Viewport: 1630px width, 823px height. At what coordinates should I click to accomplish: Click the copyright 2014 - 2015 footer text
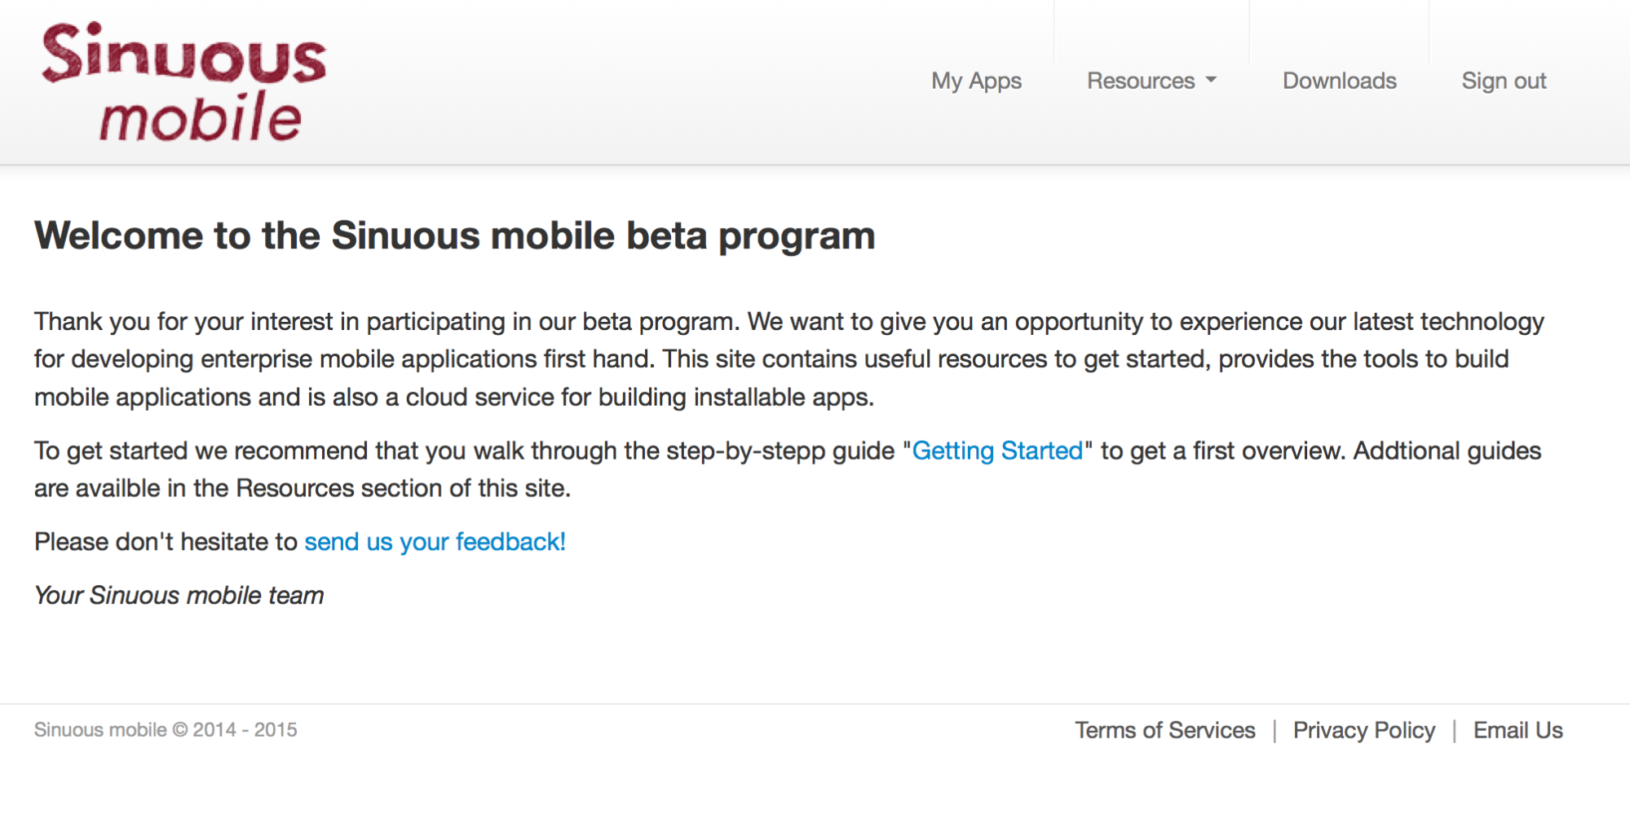(x=166, y=729)
